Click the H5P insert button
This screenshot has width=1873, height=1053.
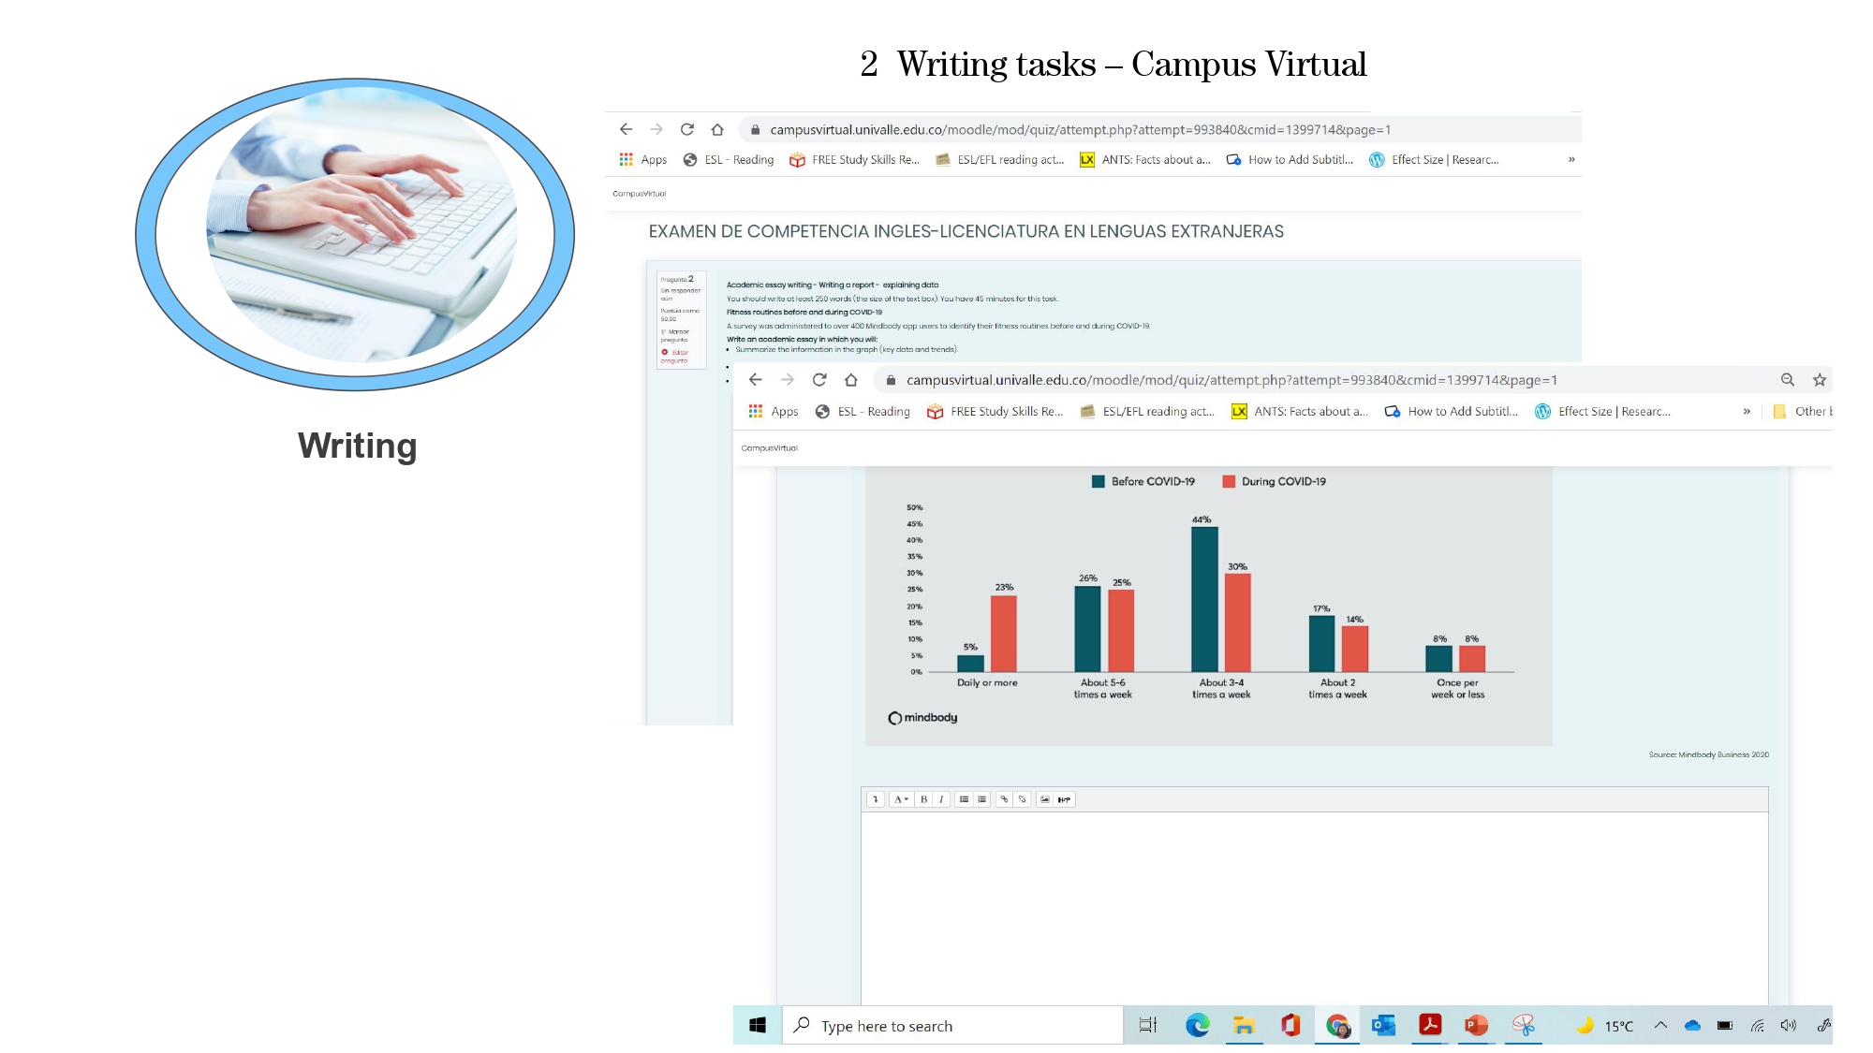coord(1064,799)
